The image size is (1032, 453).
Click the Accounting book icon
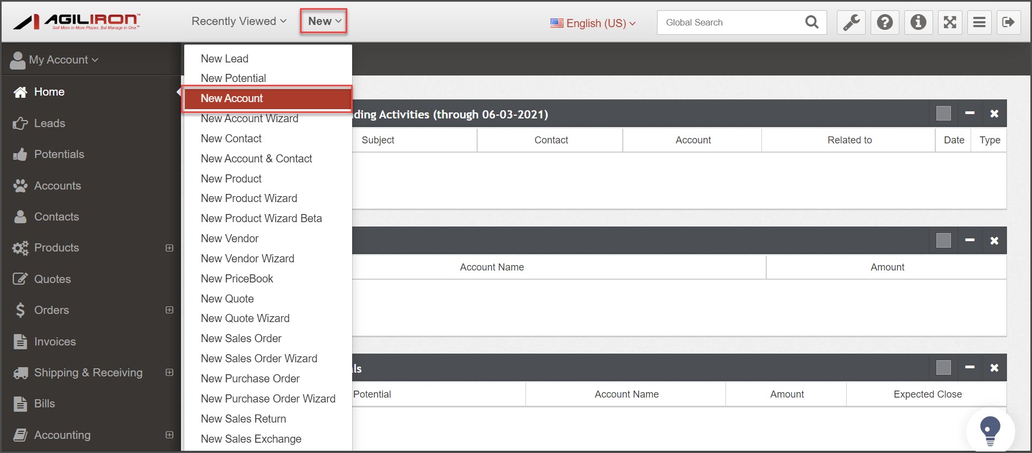[20, 435]
